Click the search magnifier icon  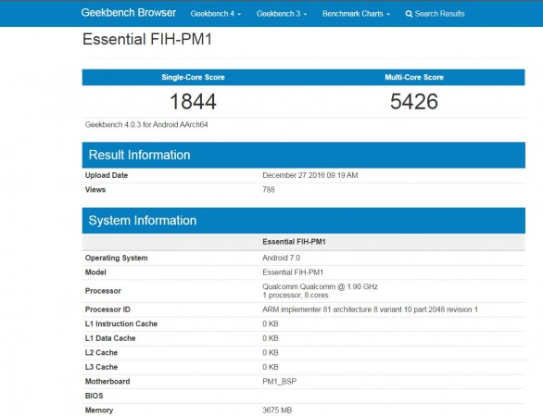coord(409,14)
